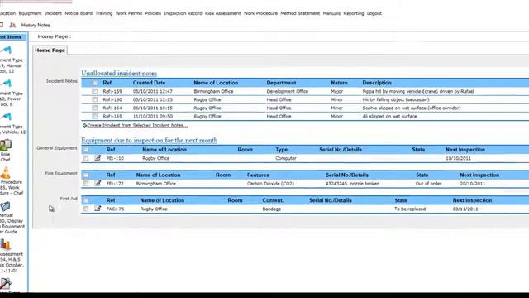Click 'Carbon Dioxide (CO2)' features cell
Viewport: 529px width, 298px height.
coord(270,184)
